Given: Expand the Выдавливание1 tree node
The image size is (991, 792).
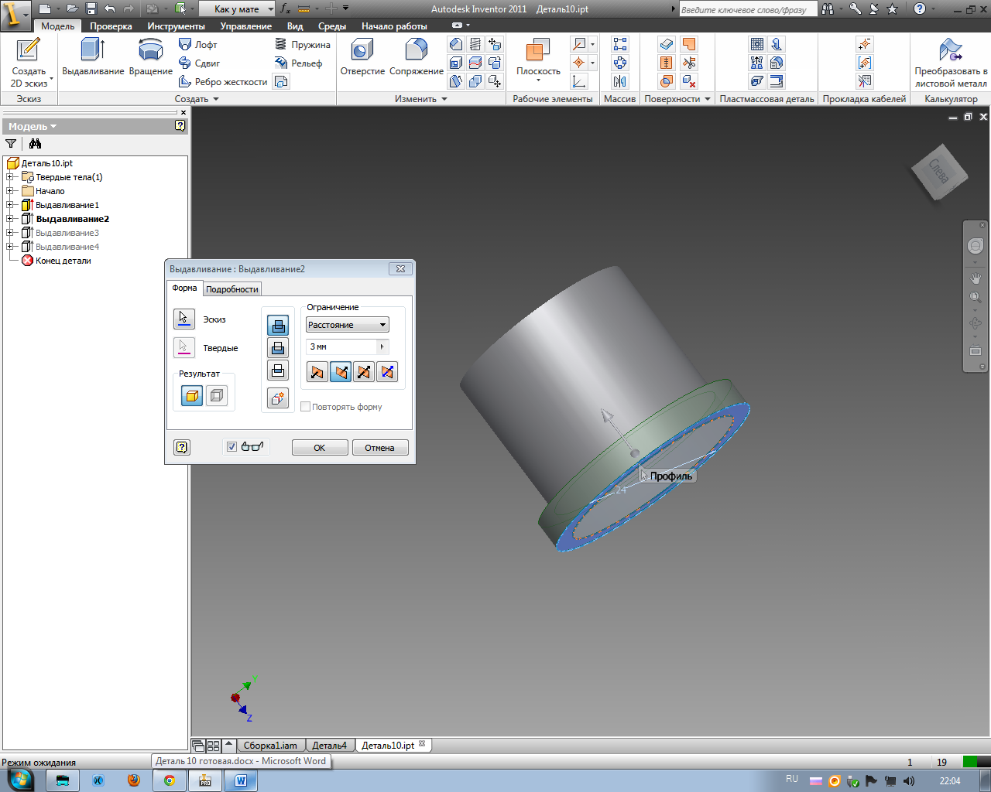Looking at the screenshot, I should point(10,205).
